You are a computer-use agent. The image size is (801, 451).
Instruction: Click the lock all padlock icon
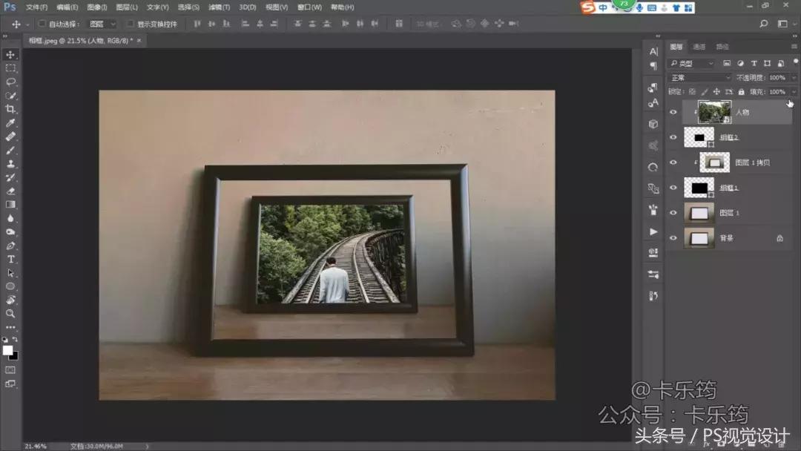[741, 92]
